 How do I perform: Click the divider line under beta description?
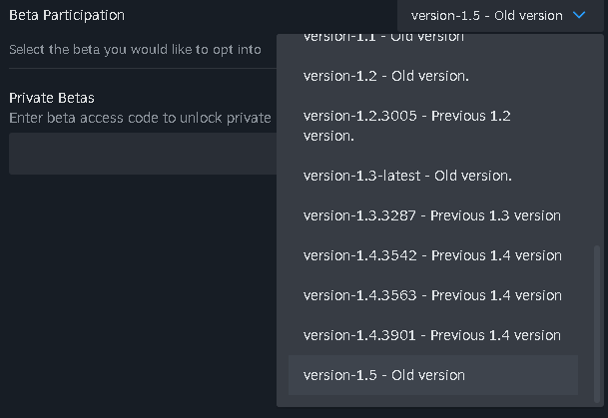143,68
